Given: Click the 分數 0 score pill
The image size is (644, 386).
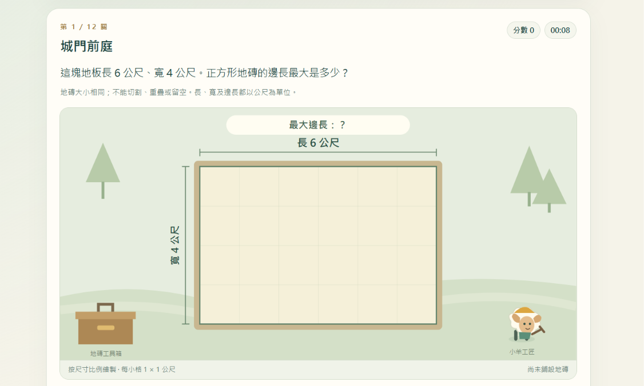Looking at the screenshot, I should 523,30.
